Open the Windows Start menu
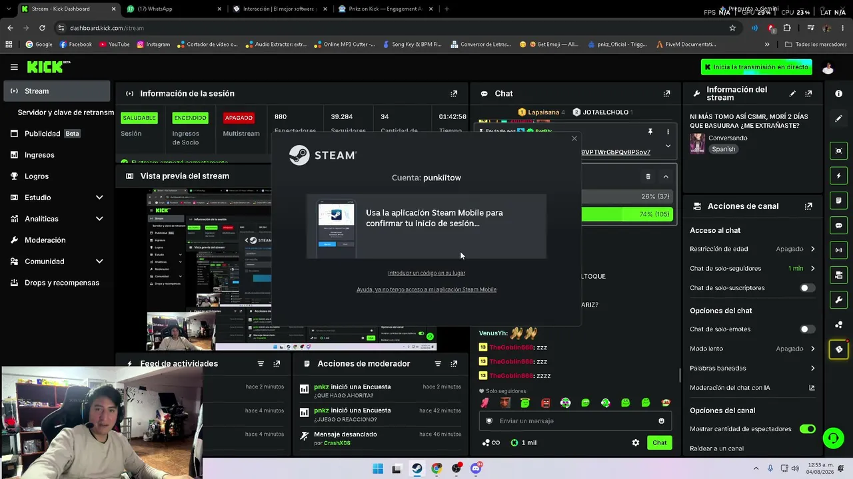The height and width of the screenshot is (479, 853). click(377, 468)
